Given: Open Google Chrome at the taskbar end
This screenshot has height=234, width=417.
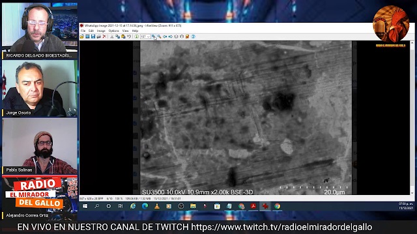Looking at the screenshot, I should coord(278,206).
